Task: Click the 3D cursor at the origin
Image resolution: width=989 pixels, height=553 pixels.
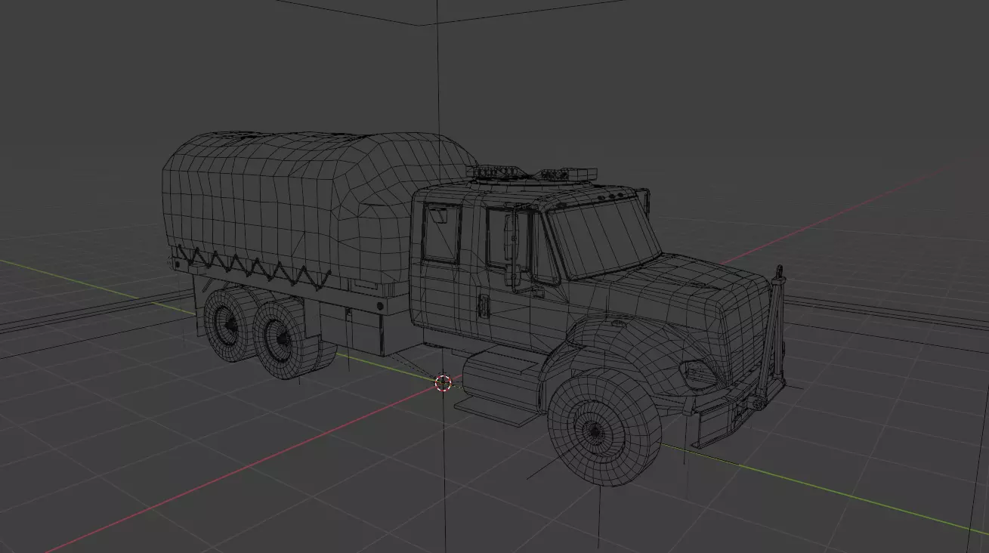Action: click(x=444, y=383)
